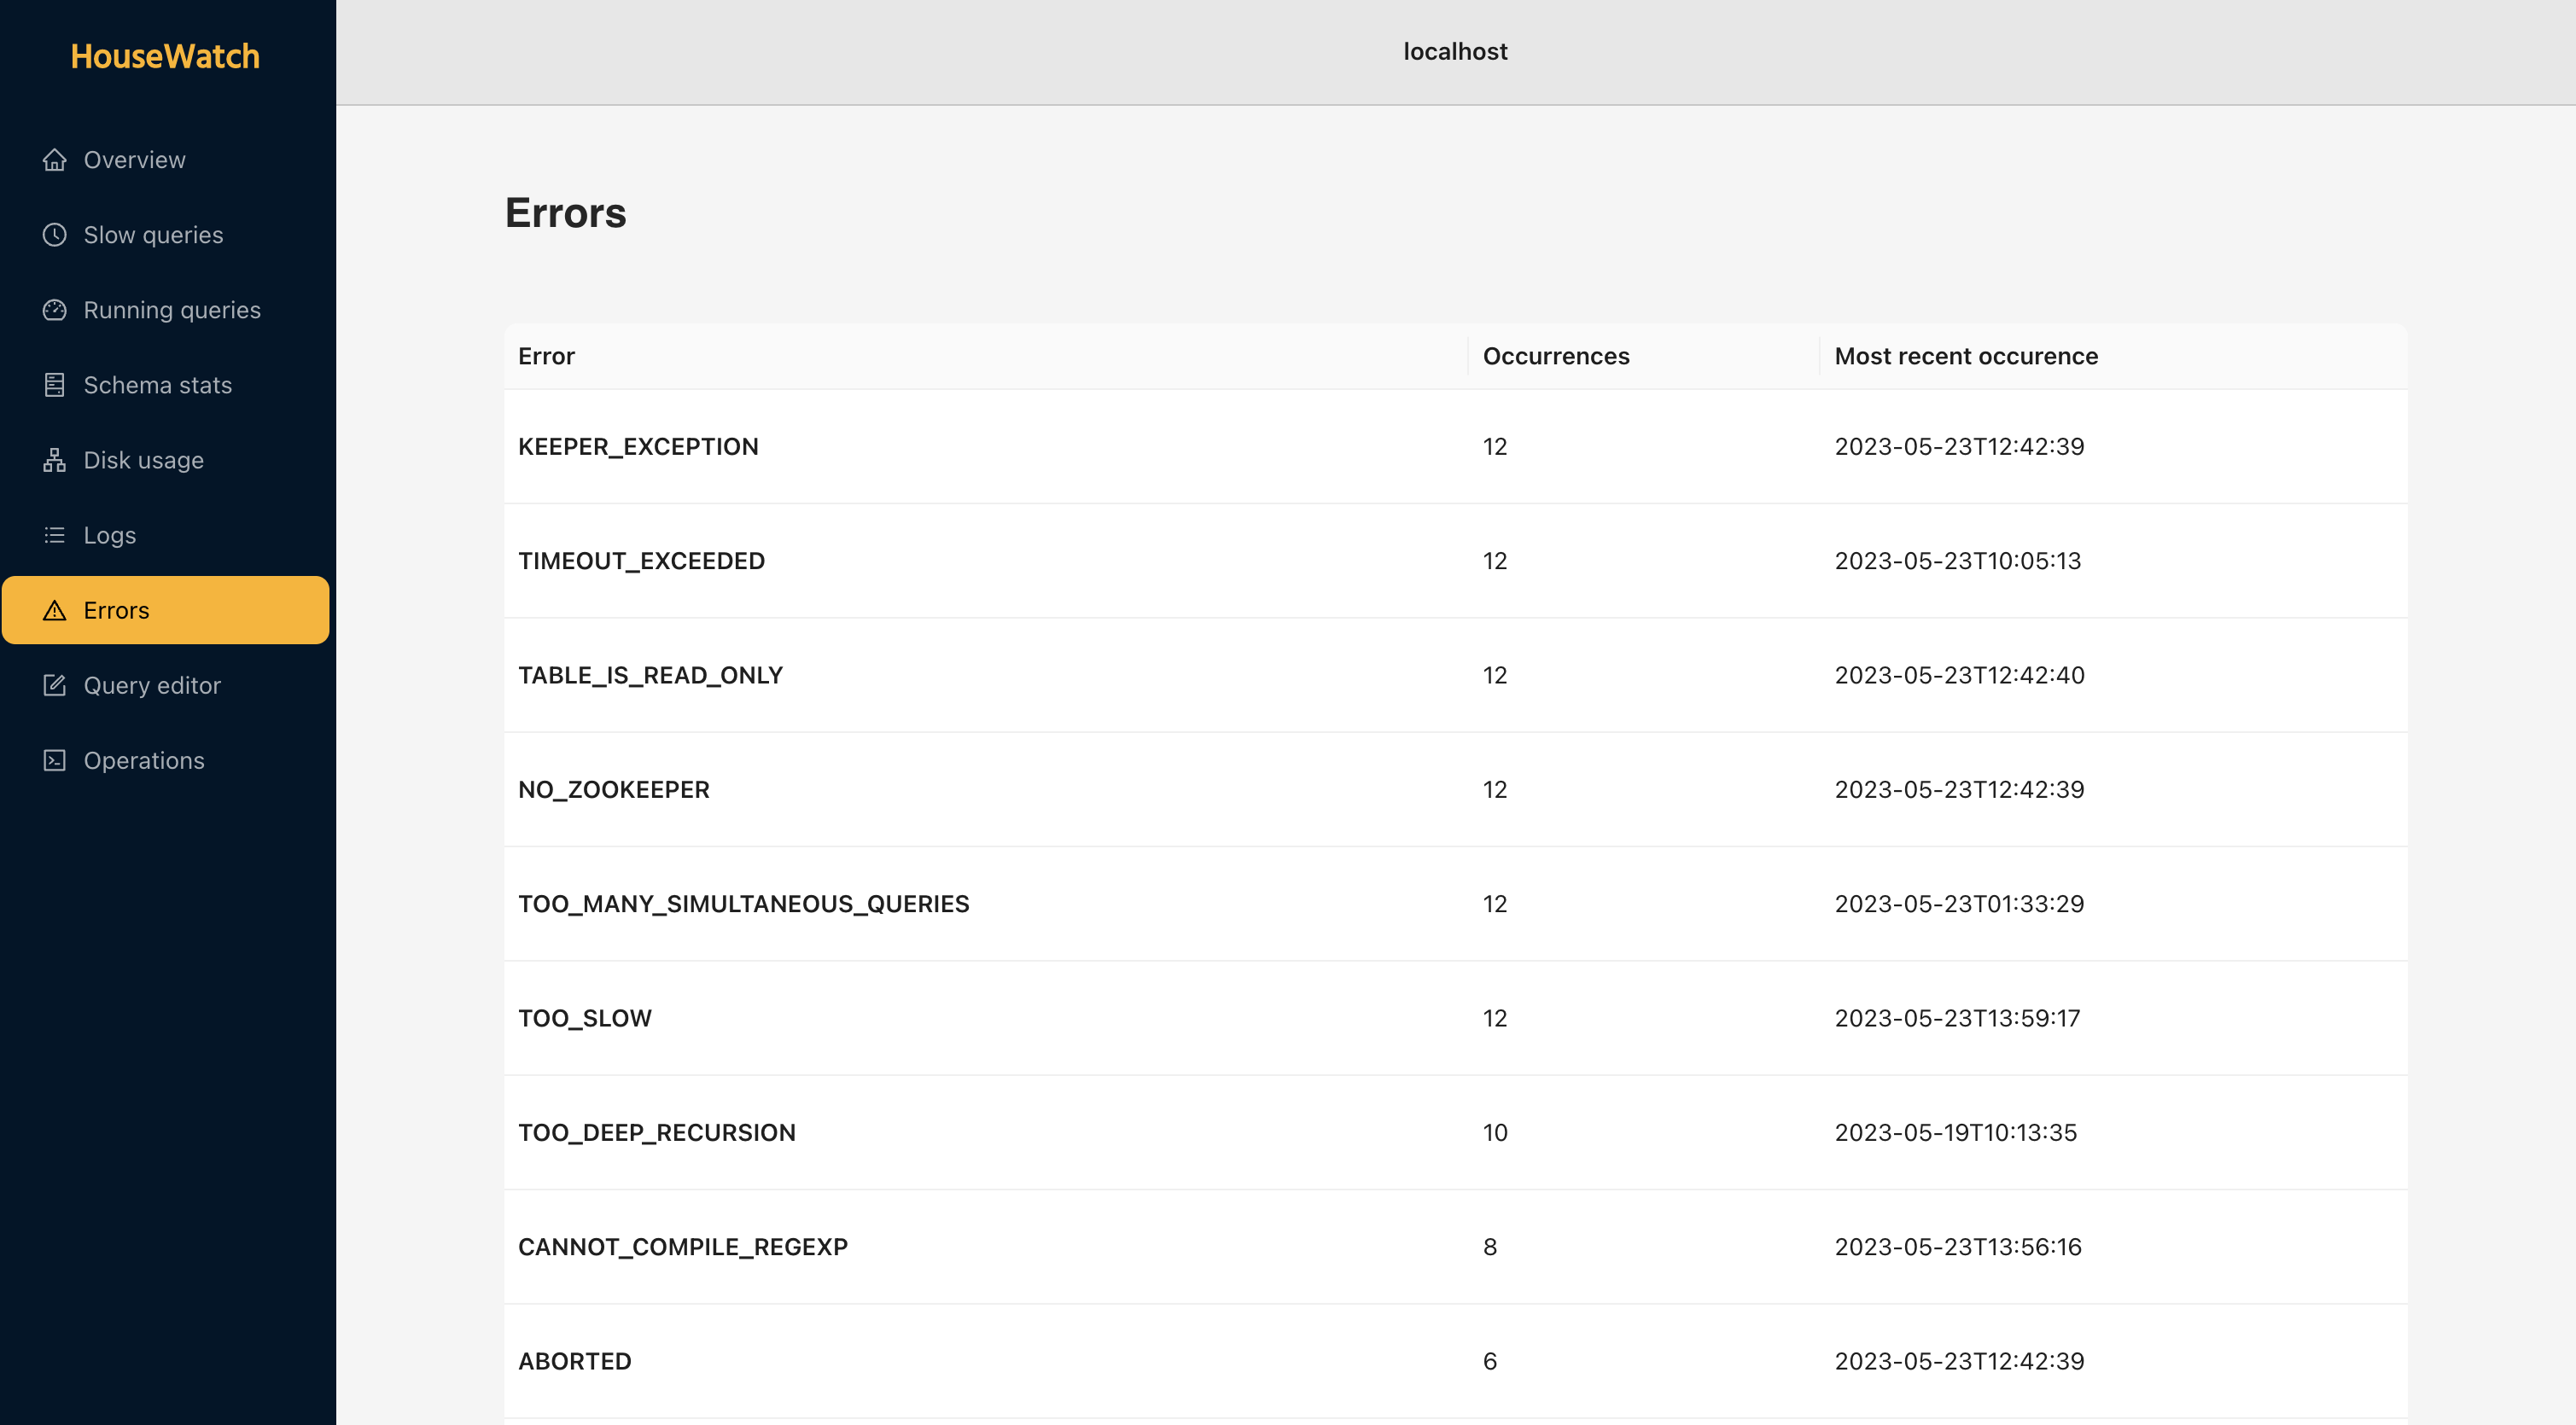Open the Query editor page

pyautogui.click(x=152, y=685)
